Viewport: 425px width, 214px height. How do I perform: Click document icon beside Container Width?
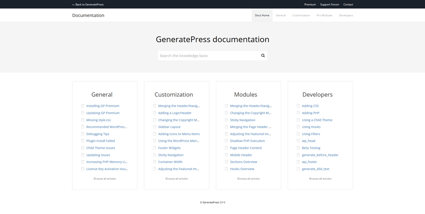(x=154, y=162)
